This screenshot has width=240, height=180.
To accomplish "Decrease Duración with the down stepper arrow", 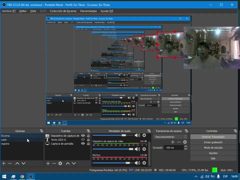I will click(186, 149).
